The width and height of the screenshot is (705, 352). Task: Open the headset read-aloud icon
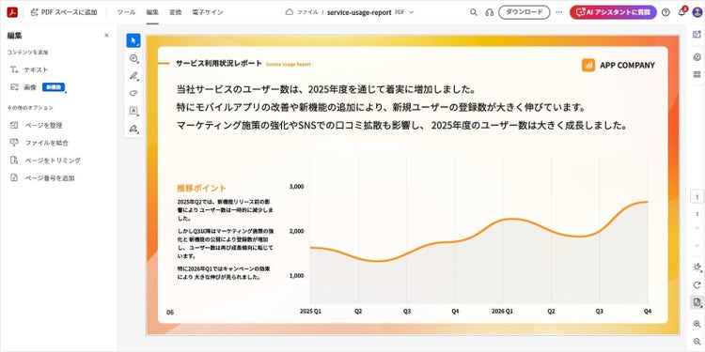[490, 12]
